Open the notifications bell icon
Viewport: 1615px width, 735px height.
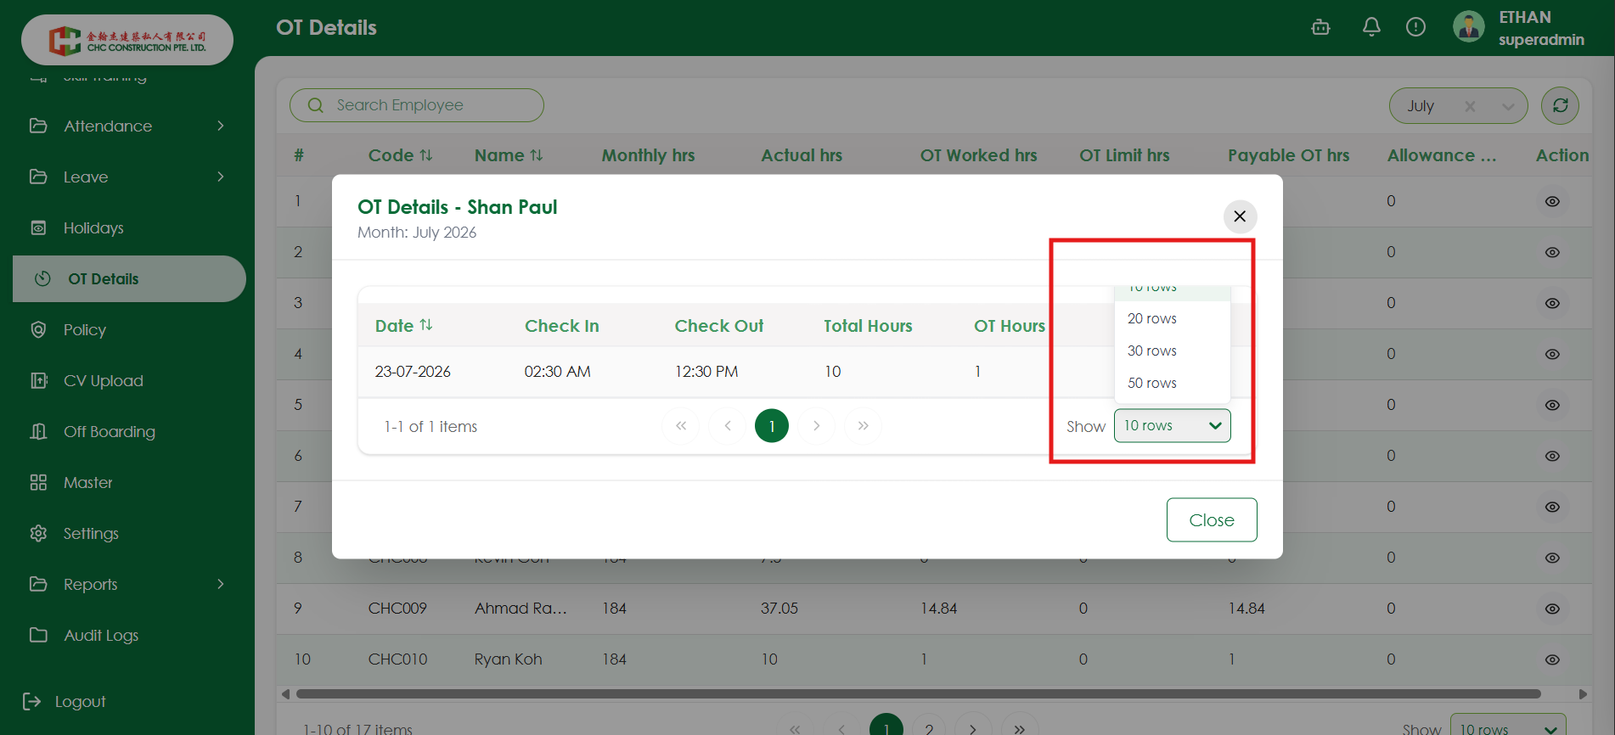(x=1371, y=27)
